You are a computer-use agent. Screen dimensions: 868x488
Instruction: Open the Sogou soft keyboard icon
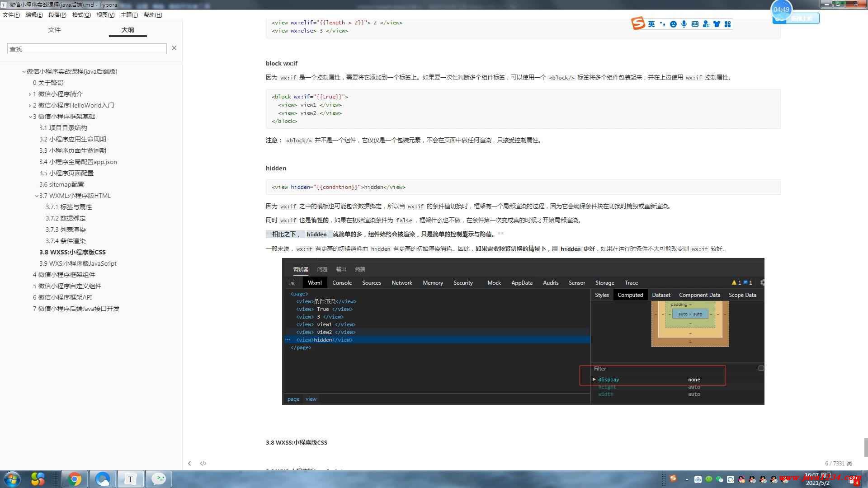(x=695, y=24)
